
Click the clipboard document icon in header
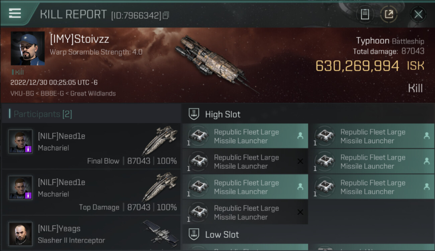(365, 14)
